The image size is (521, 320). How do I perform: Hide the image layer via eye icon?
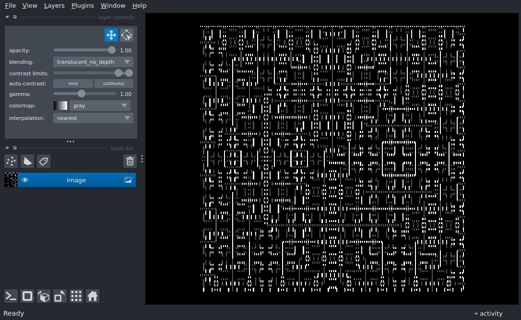coord(25,180)
